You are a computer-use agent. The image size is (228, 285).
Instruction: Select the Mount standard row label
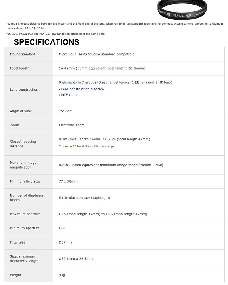(x=23, y=54)
